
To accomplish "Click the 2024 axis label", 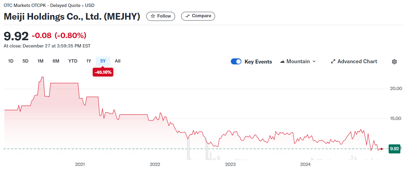I will [x=305, y=165].
